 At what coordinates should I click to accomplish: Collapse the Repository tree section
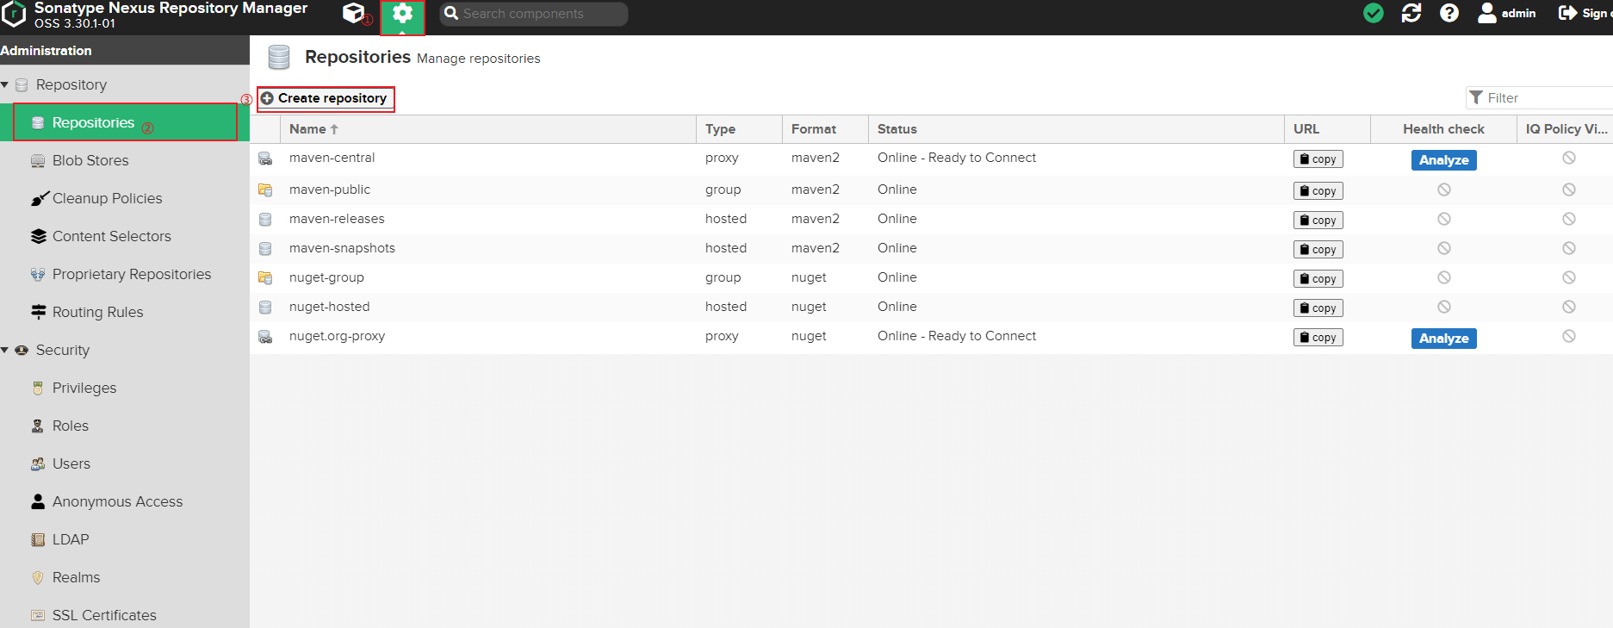coord(5,84)
